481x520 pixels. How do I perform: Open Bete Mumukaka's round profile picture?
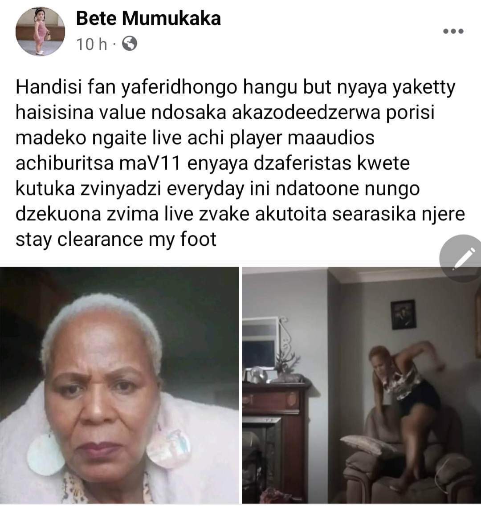click(x=40, y=32)
